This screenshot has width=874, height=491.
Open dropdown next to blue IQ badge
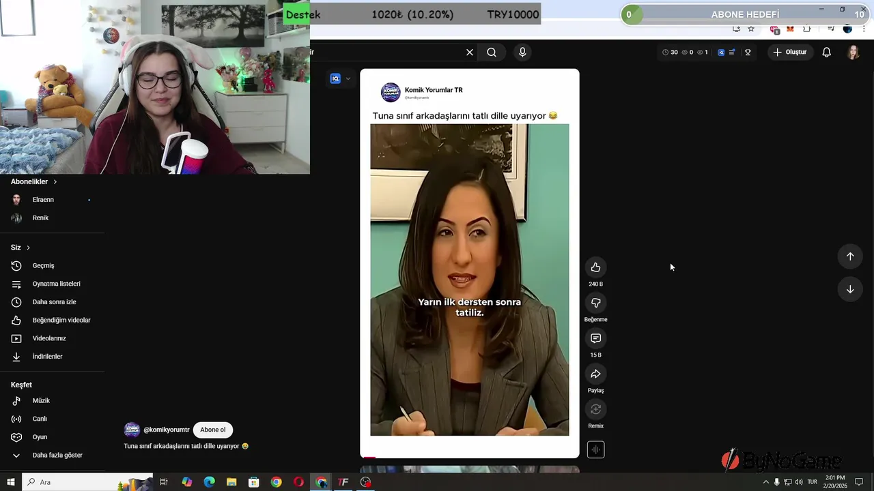point(348,78)
